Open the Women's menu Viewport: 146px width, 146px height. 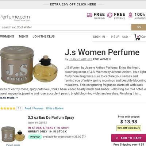[x=7, y=36]
